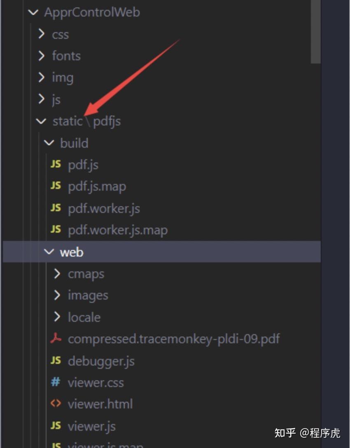Viewport: 350px width, 448px height.
Task: Click the explorer vertical scrollbar thumb
Action: [x=316, y=31]
